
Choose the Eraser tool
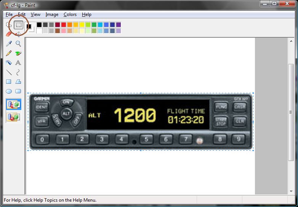coord(9,34)
